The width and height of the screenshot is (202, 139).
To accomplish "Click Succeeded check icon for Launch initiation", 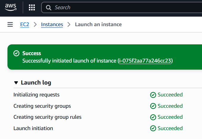I will [x=153, y=129].
